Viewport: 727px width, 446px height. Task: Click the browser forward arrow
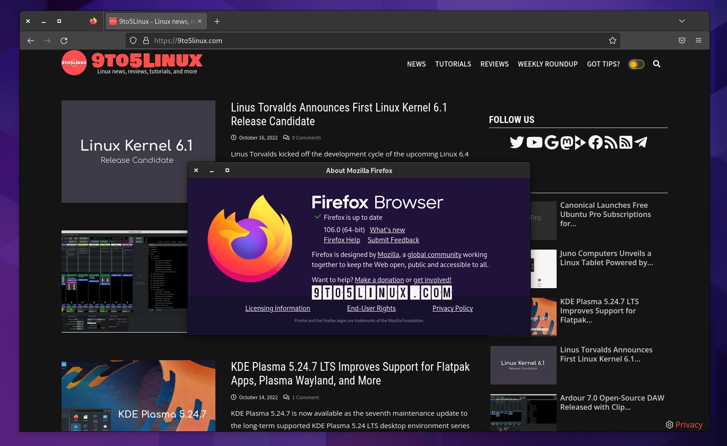47,40
